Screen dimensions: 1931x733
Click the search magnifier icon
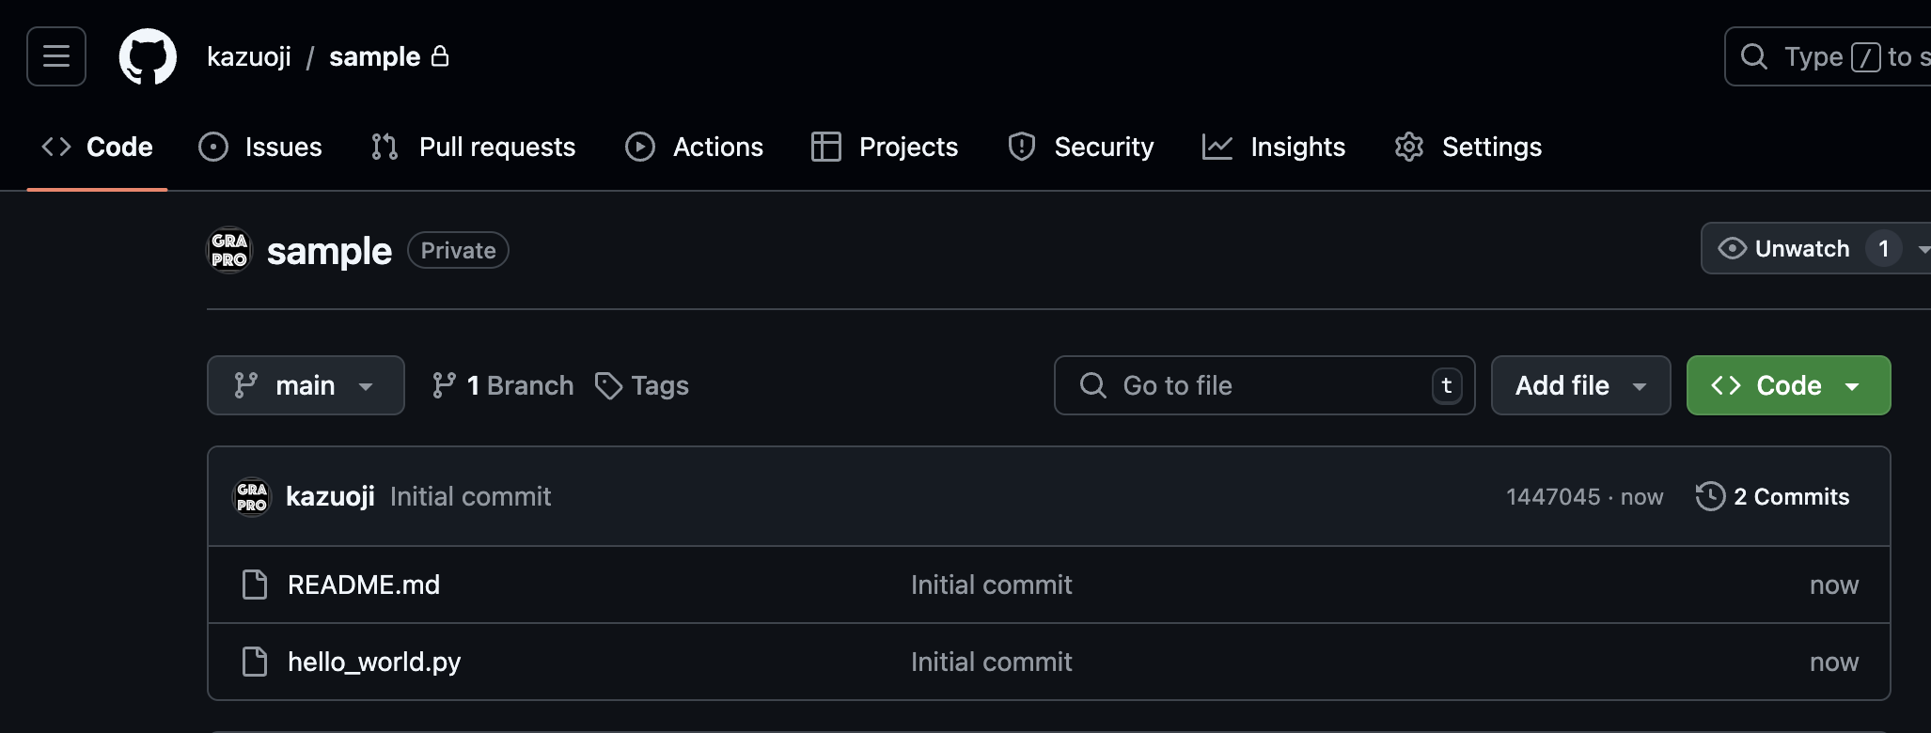[x=1754, y=56]
